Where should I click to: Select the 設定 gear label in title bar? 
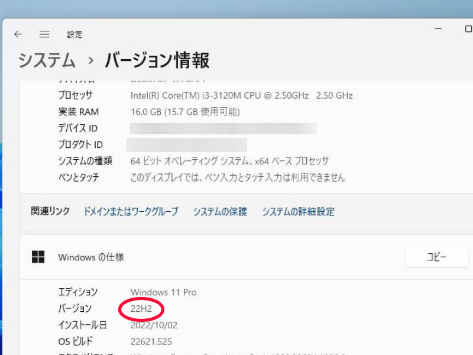[x=74, y=34]
